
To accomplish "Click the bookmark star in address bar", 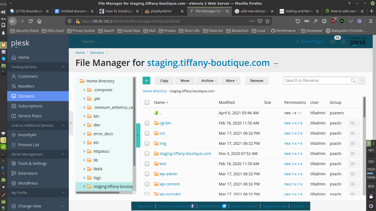I will (268, 21).
